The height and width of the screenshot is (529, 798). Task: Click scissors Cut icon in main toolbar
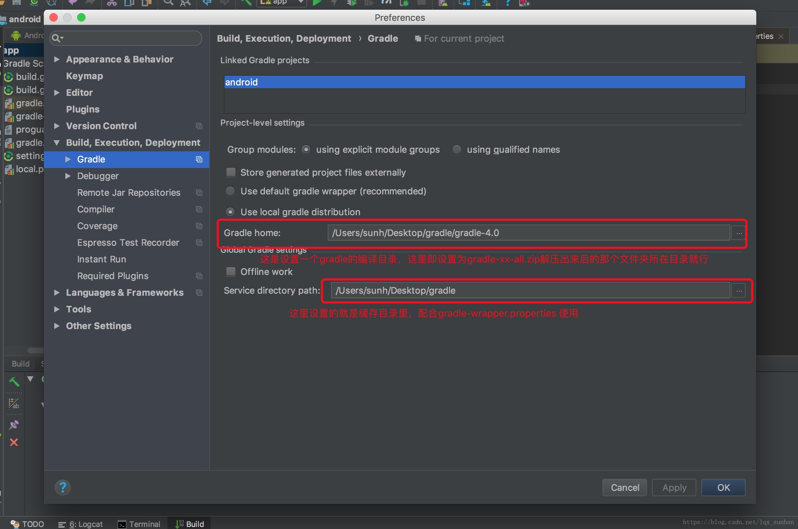point(112,3)
